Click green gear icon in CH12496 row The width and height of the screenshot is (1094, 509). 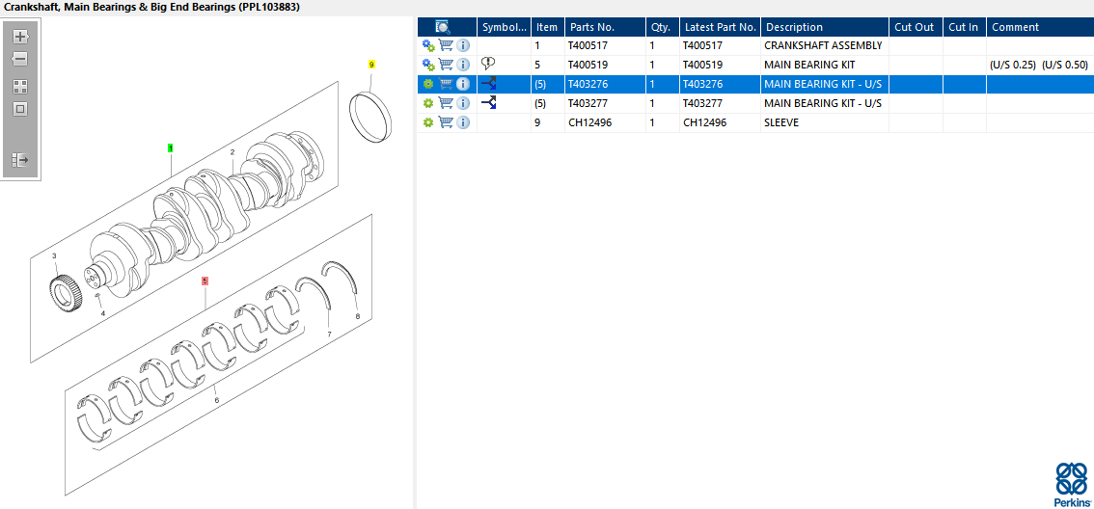428,122
